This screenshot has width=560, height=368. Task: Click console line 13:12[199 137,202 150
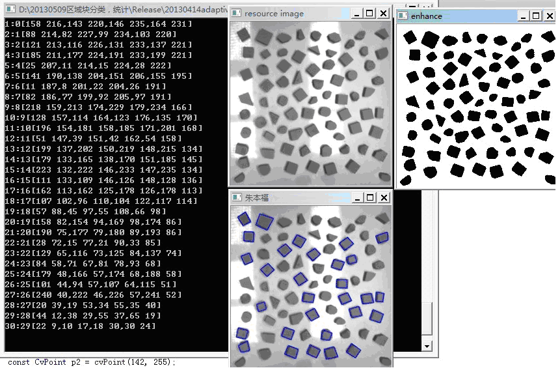point(103,149)
